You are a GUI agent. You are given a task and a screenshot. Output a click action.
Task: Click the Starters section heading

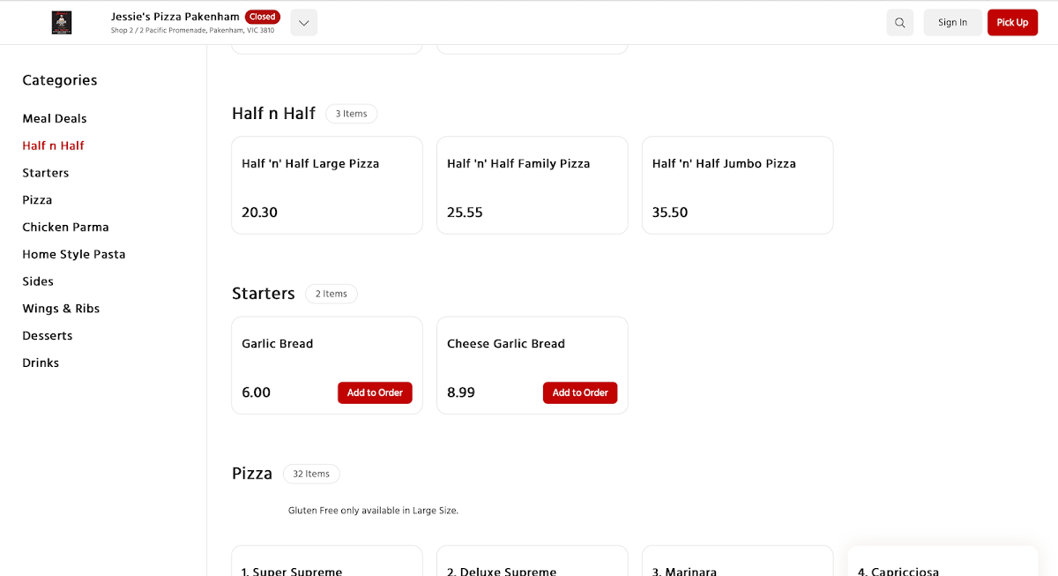pos(264,294)
